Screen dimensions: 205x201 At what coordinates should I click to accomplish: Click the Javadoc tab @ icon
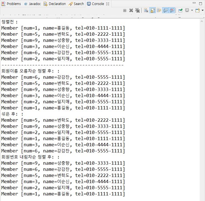click(x=26, y=4)
